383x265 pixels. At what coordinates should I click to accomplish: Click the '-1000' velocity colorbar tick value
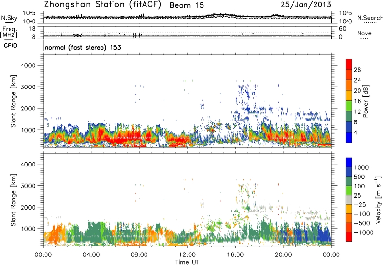click(x=363, y=232)
